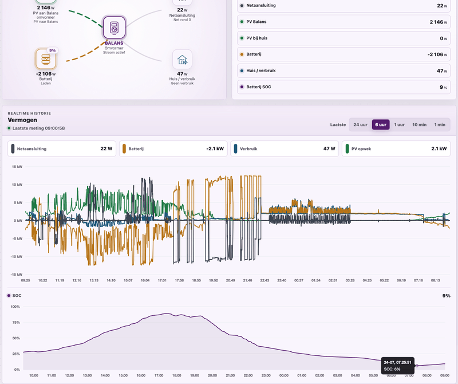
Task: Toggle the PV opwek chart series
Action: tap(396, 148)
